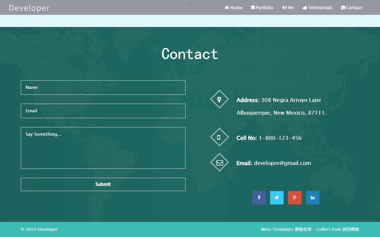Click the 网页模板 footer link
Viewport: 380px width, 237px height.
click(x=351, y=229)
